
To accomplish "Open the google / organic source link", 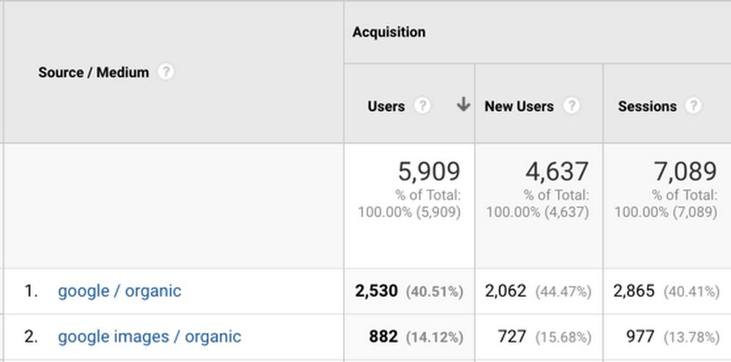I will point(119,290).
